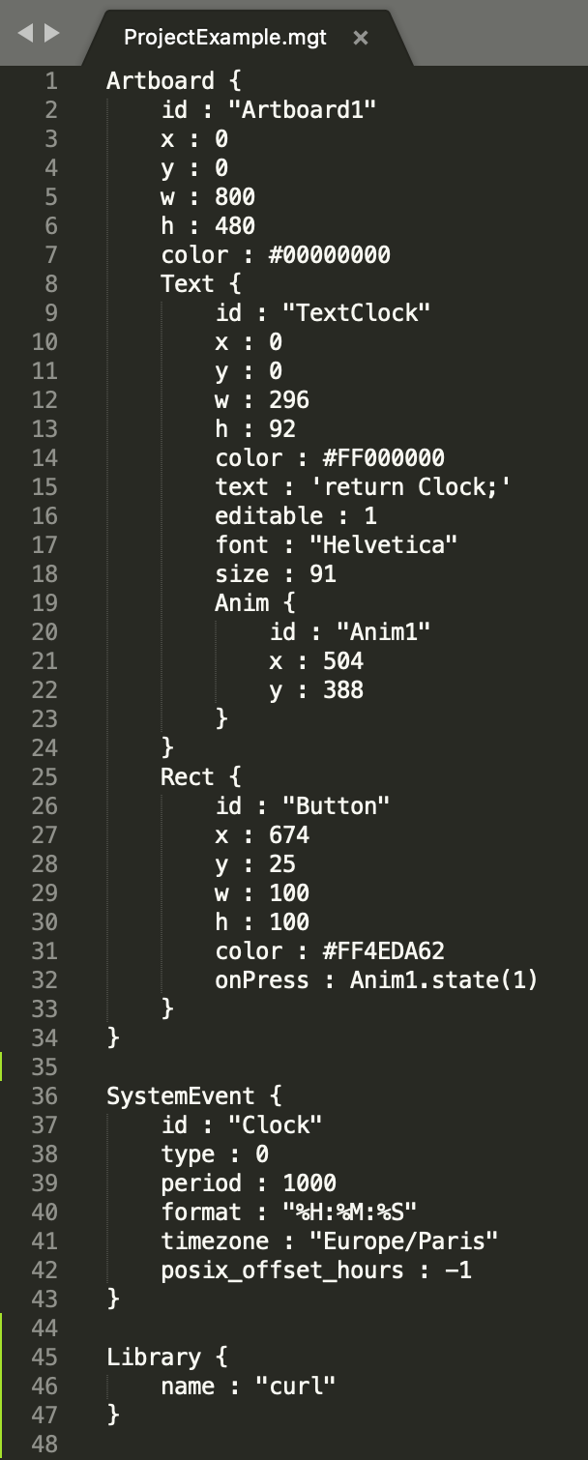588x1460 pixels.
Task: Click line number 25 beside Rect block
Action: (x=44, y=777)
